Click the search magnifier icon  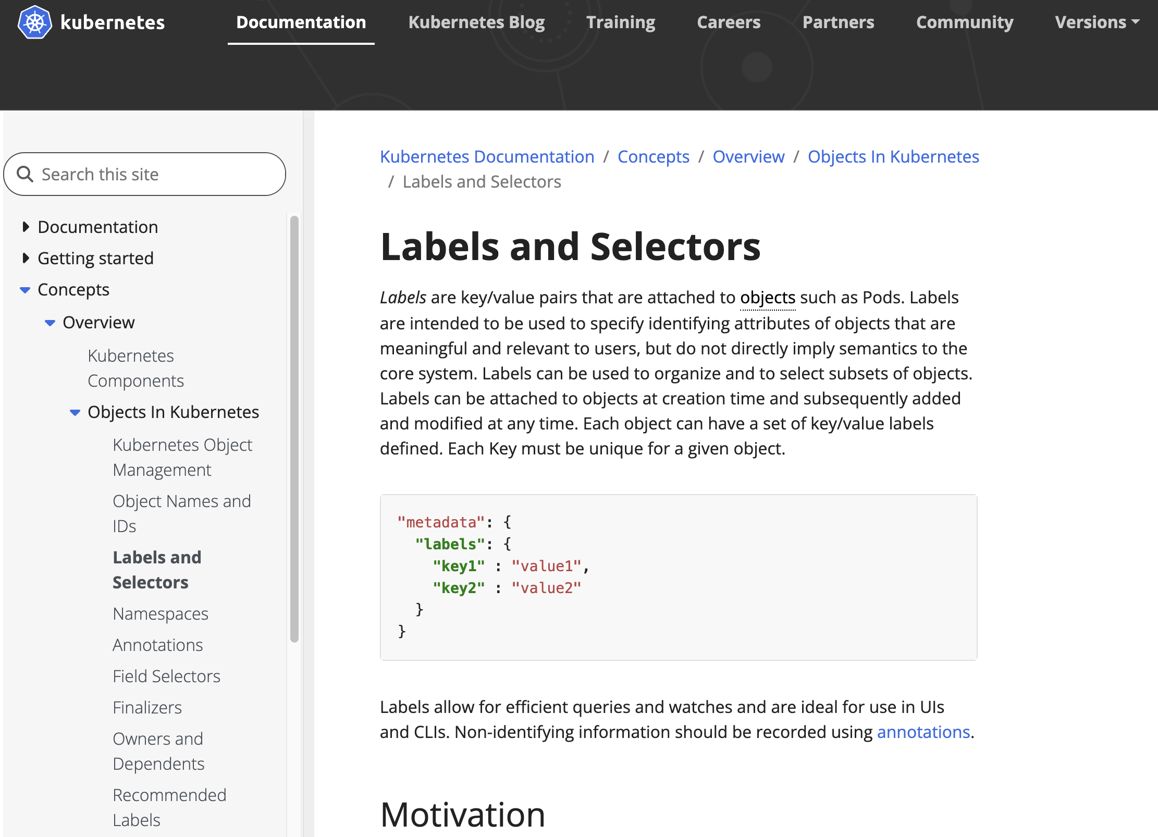(25, 174)
